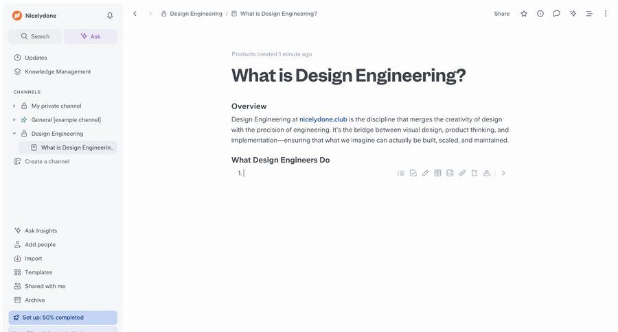Image resolution: width=618 pixels, height=332 pixels.
Task: Switch to the Search tab
Action: 35,36
